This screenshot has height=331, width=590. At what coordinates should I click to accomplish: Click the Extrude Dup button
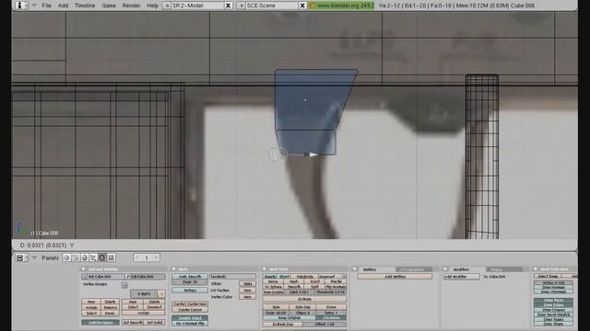click(283, 325)
